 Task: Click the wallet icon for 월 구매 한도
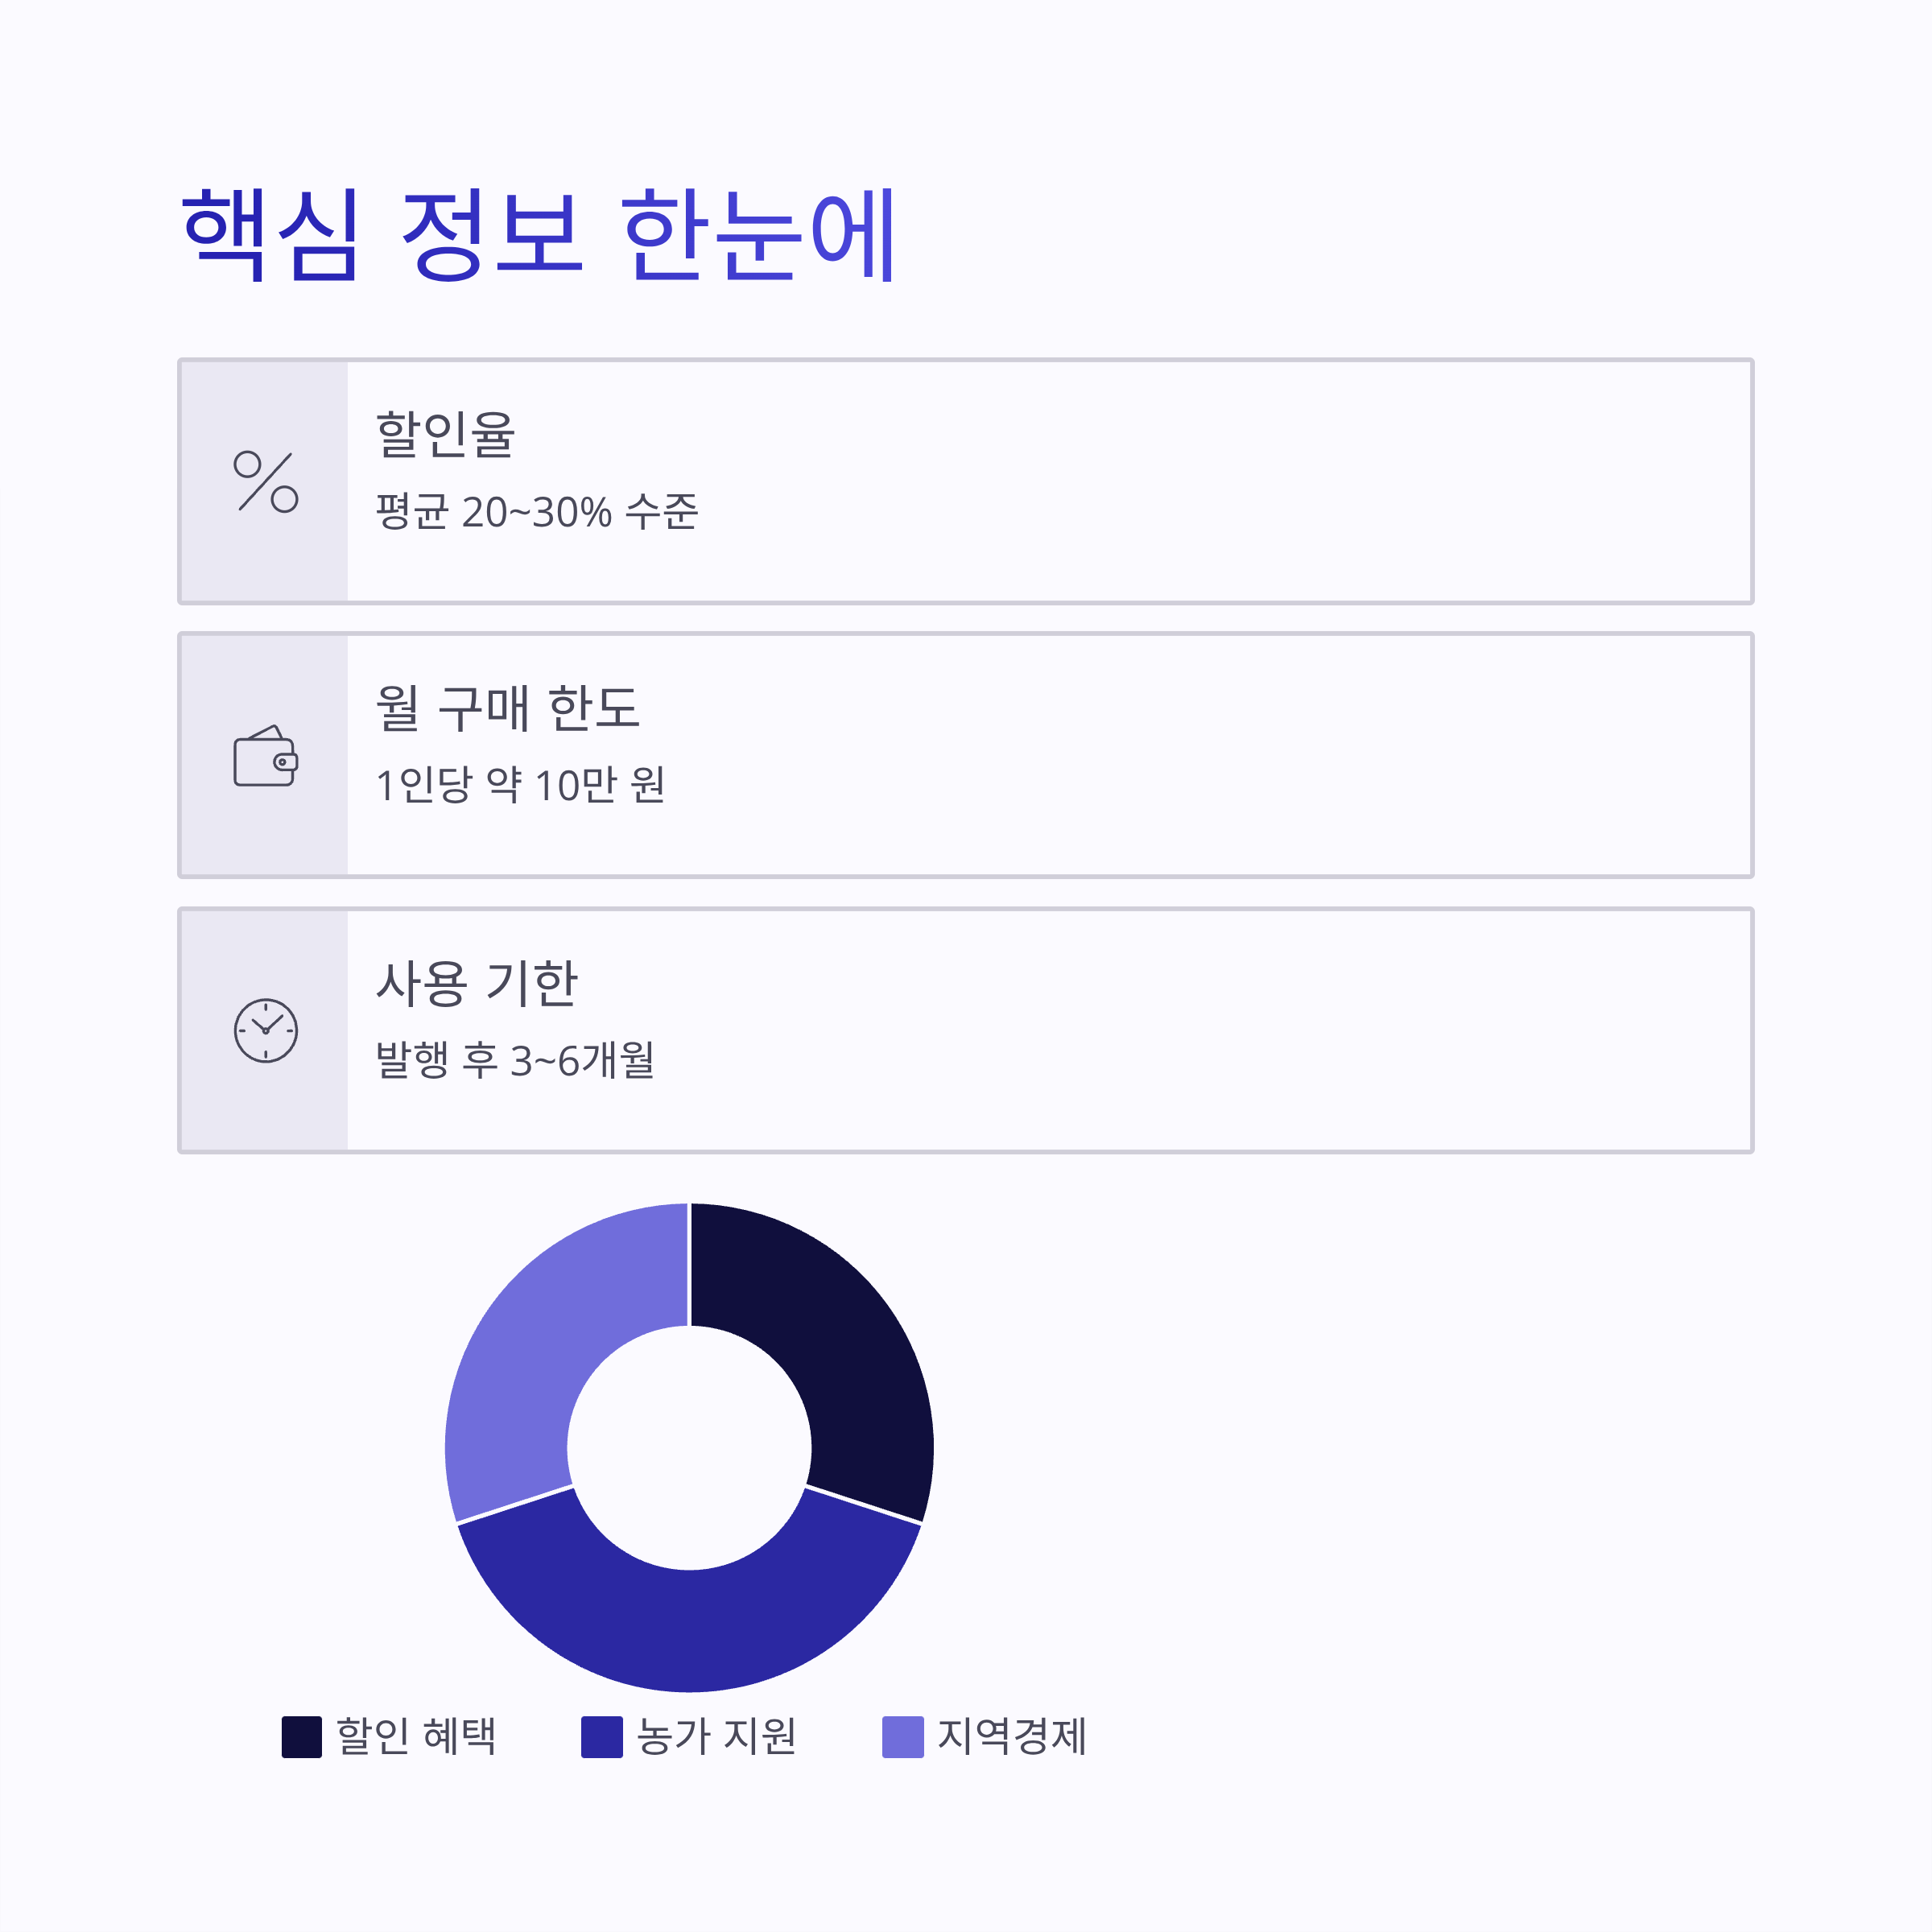click(x=265, y=755)
